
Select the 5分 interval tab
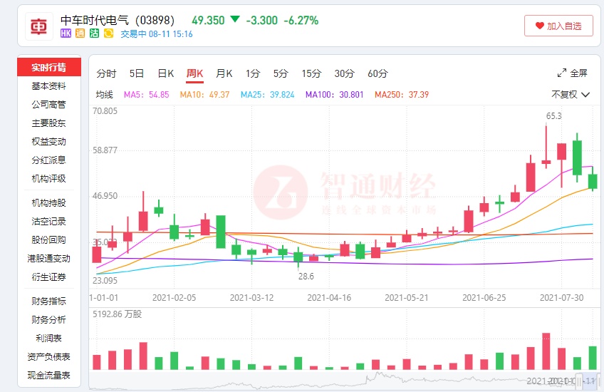281,73
